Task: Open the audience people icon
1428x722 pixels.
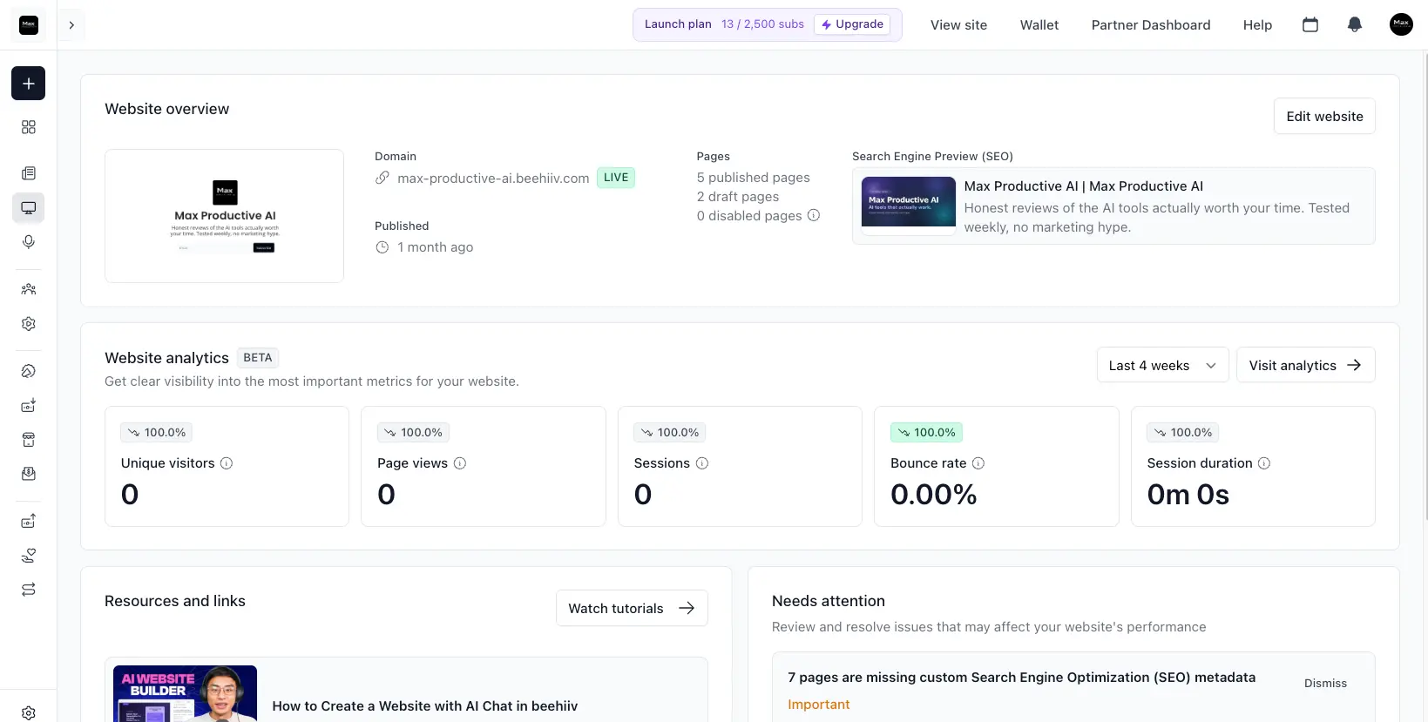Action: (x=28, y=289)
